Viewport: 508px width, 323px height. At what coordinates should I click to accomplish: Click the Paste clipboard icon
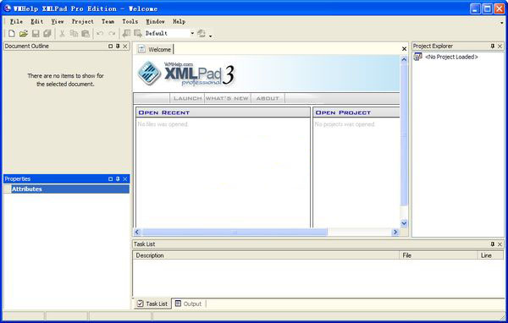click(86, 33)
